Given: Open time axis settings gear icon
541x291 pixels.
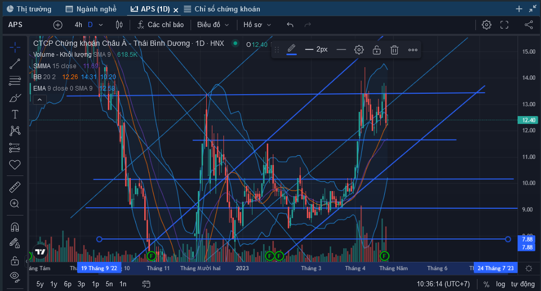Looking at the screenshot, I should click(x=529, y=268).
